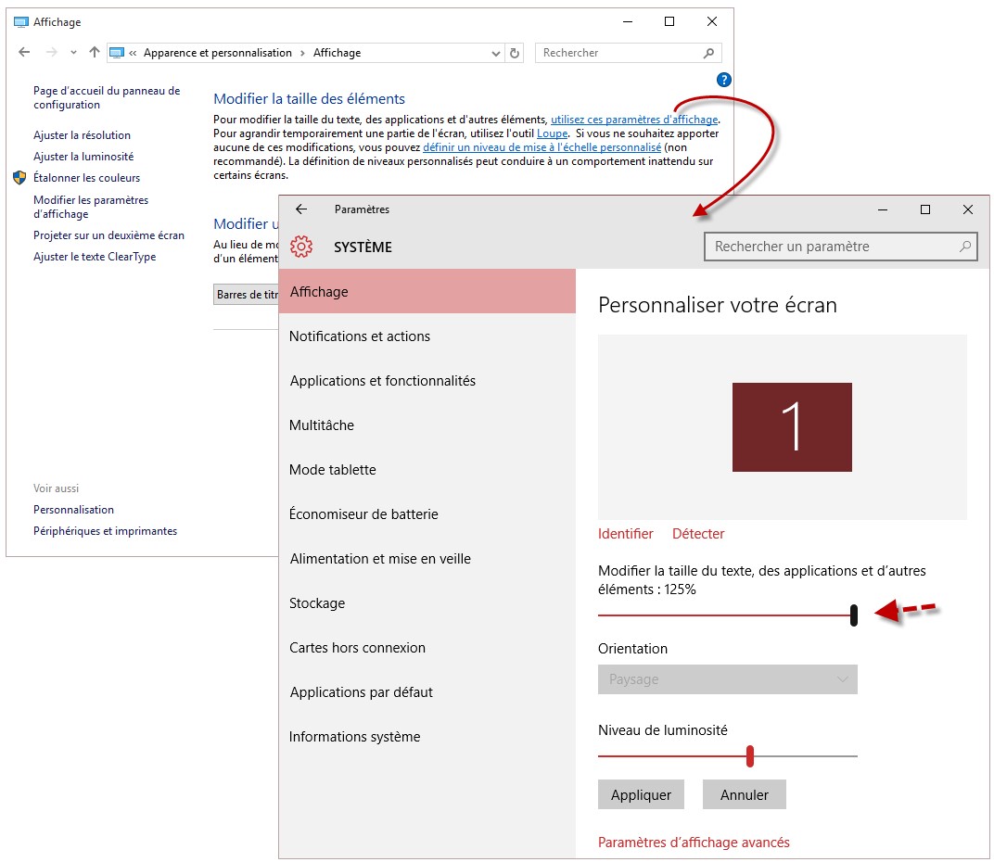Open 'Étalonner les couleurs' link

click(x=87, y=178)
